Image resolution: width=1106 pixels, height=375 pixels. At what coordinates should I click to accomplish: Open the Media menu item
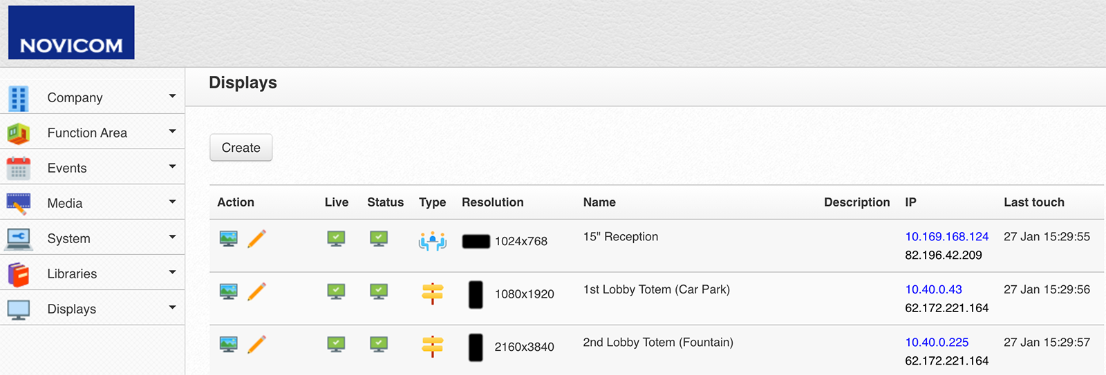point(65,204)
